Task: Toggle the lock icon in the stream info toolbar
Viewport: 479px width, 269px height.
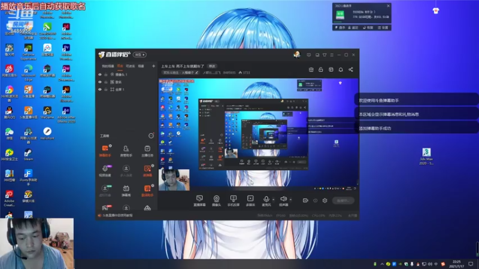Action: click(321, 69)
